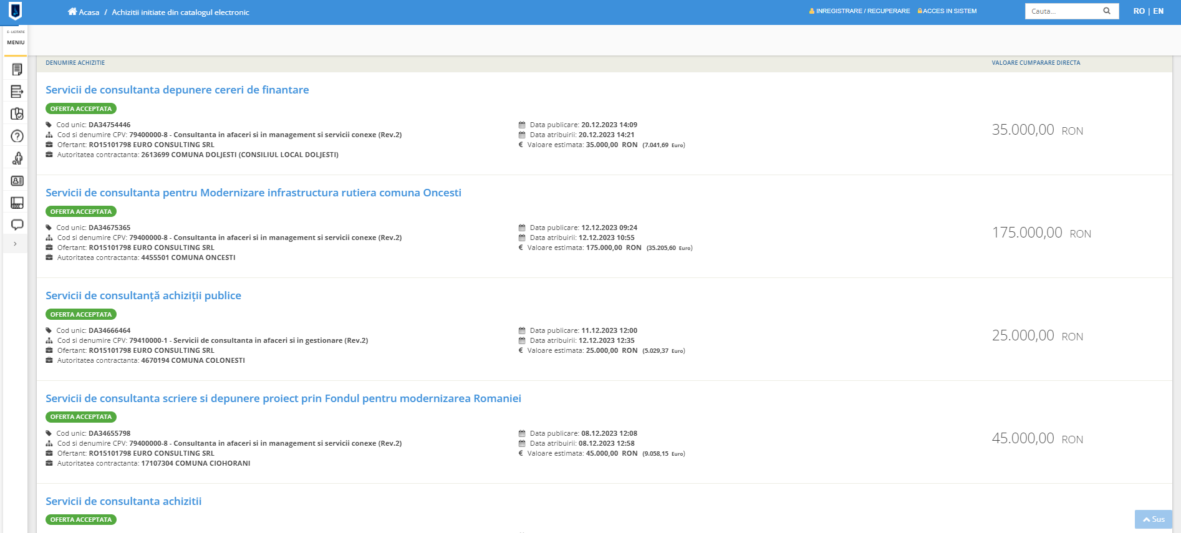
Task: Click the Sus back-to-top button
Action: (1154, 519)
